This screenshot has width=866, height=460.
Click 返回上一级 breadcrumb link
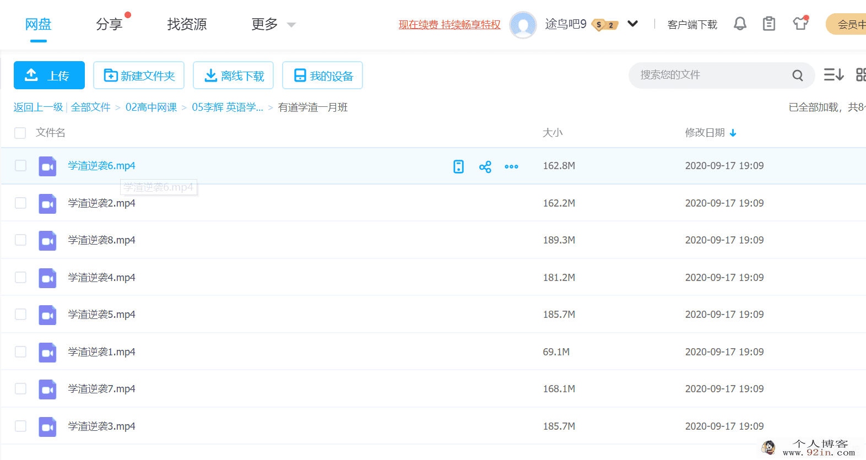39,107
